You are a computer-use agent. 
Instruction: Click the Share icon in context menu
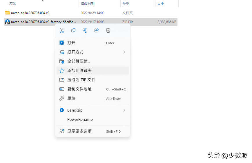97,30
